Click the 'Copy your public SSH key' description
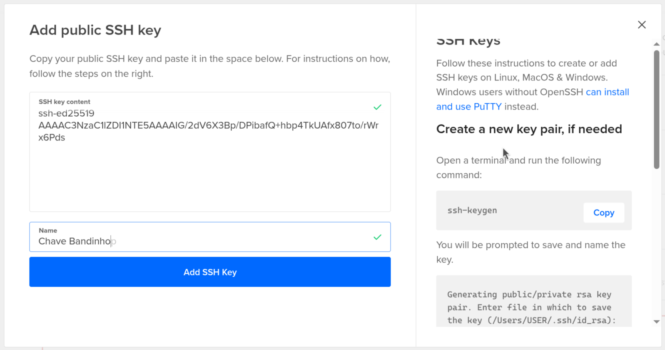This screenshot has width=665, height=350. pos(209,66)
